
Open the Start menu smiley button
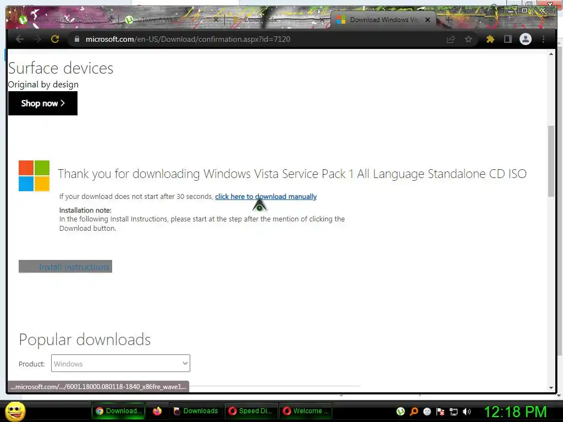(x=15, y=412)
